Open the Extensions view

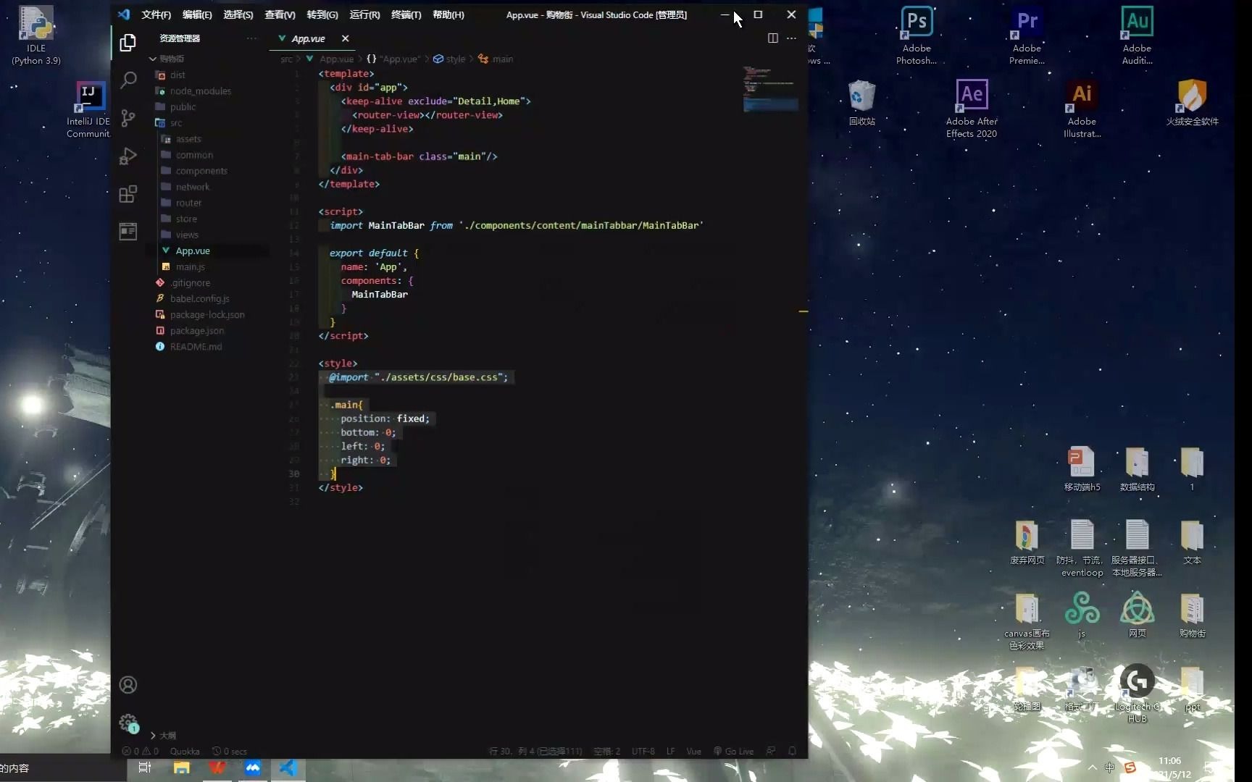(128, 194)
